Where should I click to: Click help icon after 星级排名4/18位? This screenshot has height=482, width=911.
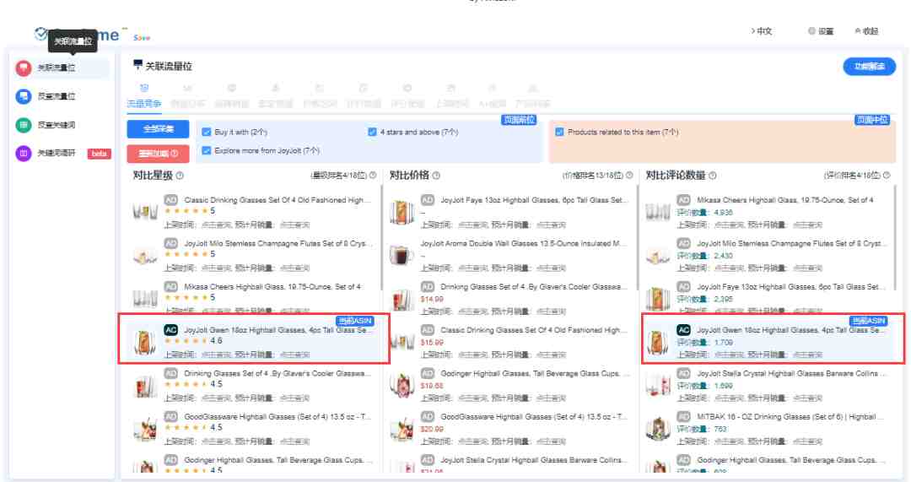373,175
